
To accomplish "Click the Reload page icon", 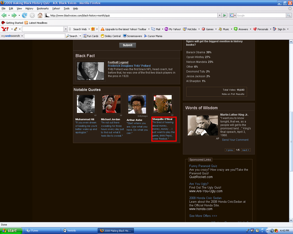I will tap(25, 15).
